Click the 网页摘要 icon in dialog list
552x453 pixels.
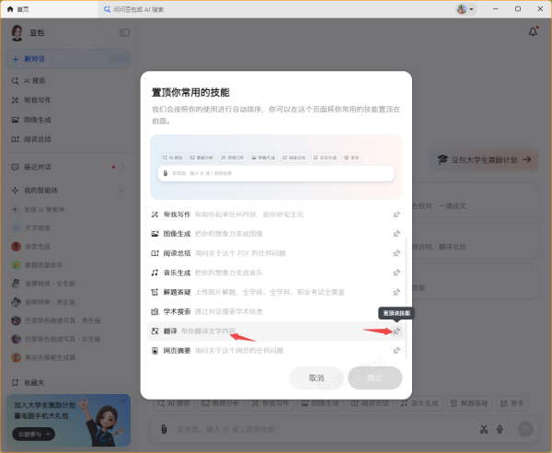click(x=155, y=351)
